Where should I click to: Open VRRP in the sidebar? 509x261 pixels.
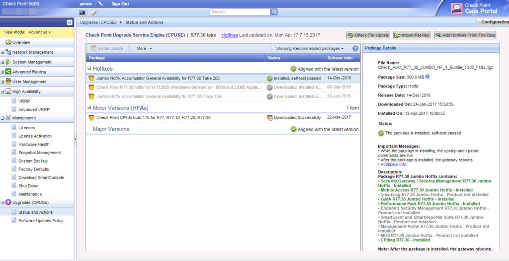[x=24, y=101]
